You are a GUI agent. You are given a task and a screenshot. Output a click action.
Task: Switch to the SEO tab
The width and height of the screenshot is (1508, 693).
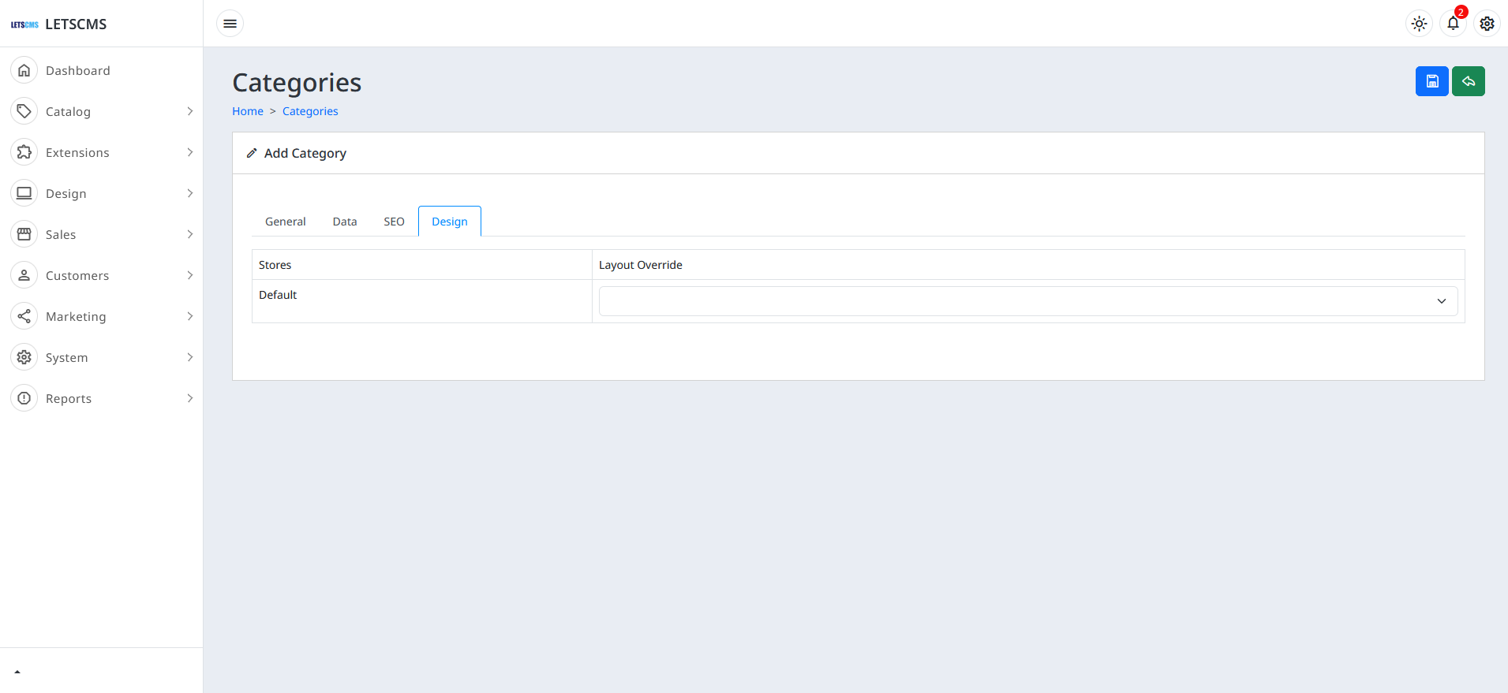click(394, 222)
